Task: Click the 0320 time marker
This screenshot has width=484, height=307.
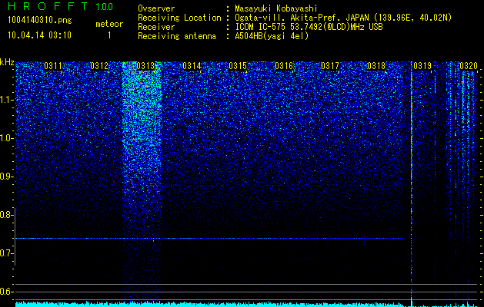Action: (x=469, y=66)
